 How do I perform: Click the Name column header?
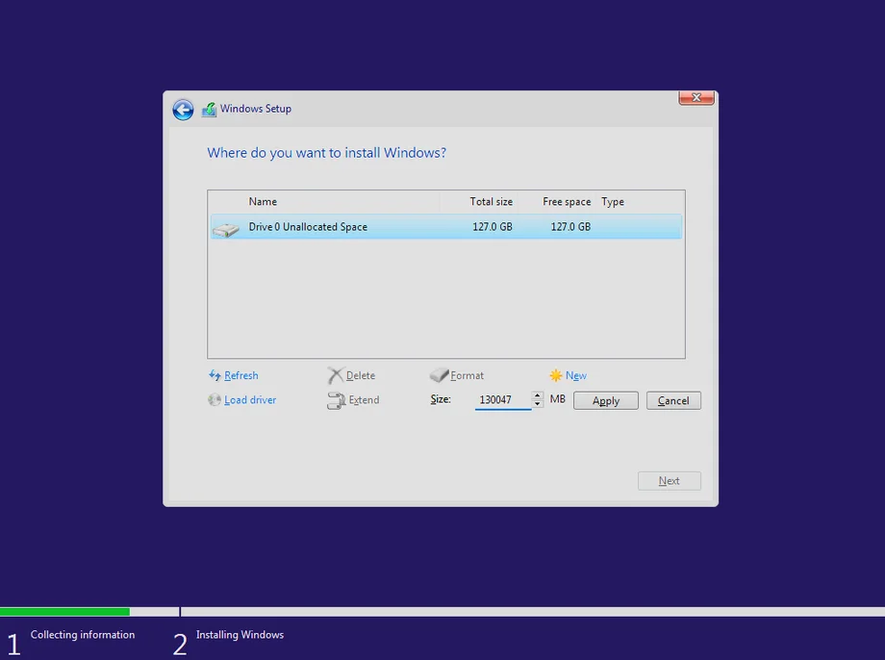coord(263,202)
